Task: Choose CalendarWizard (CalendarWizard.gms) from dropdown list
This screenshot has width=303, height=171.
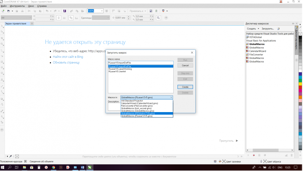Action: tap(137, 104)
